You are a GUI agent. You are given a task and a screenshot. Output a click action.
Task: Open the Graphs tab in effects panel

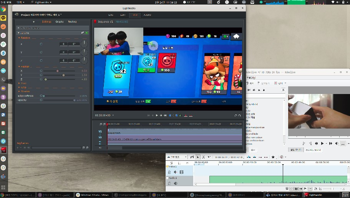[60, 21]
